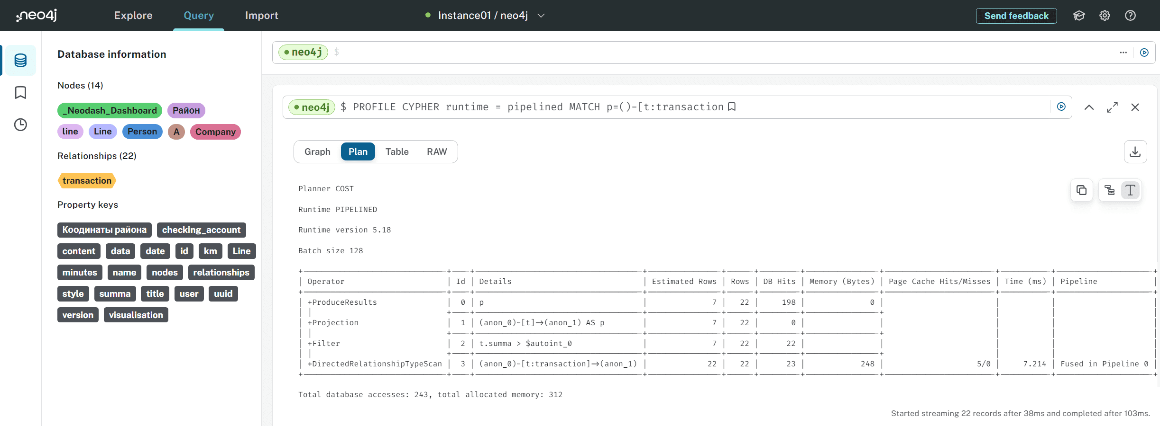1160x426 pixels.
Task: Switch plan to text view
Action: [1130, 190]
